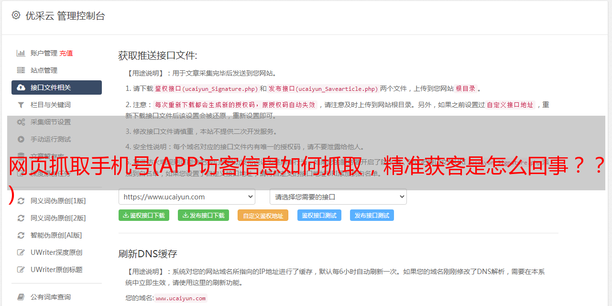The height and width of the screenshot is (306, 612).
Task: Click the book icon for 公有词库查询
Action: pyautogui.click(x=21, y=297)
